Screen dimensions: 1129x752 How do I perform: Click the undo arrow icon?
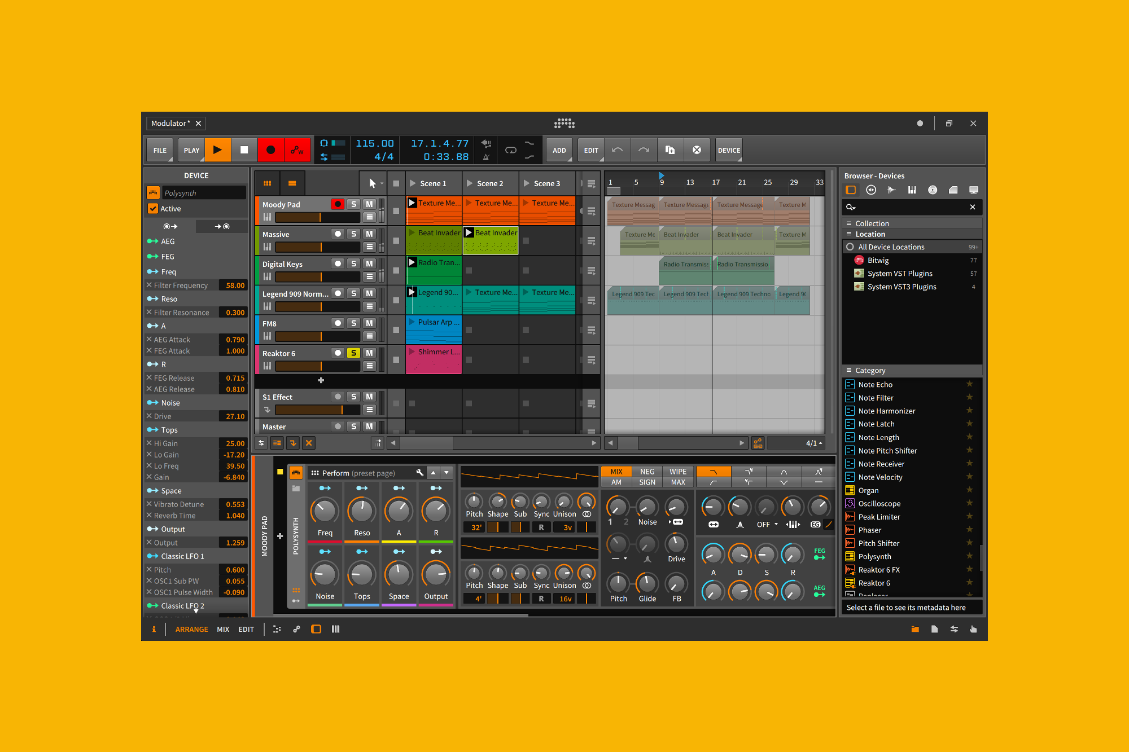click(x=617, y=150)
